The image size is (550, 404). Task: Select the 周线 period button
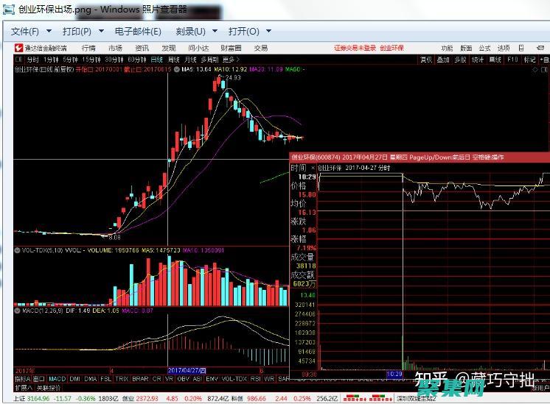click(173, 60)
